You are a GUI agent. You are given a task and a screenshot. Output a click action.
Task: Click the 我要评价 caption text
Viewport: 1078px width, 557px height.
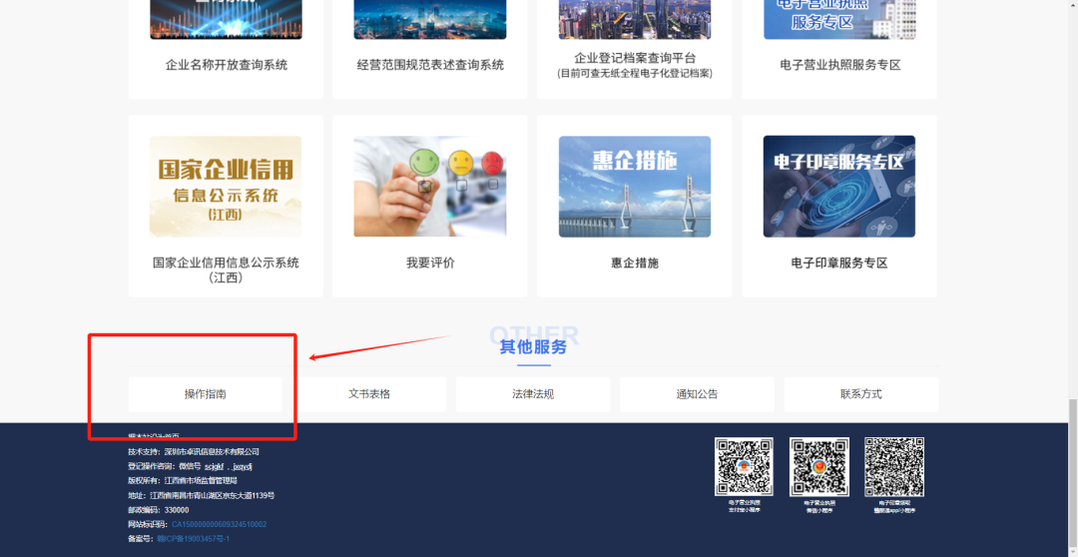[430, 263]
